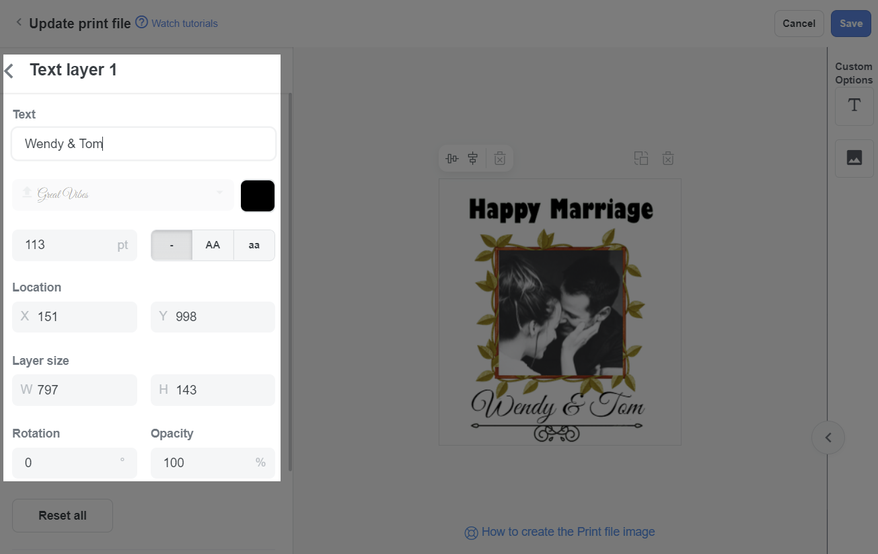Edit the Rotation degree field
The image size is (878, 554).
75,462
